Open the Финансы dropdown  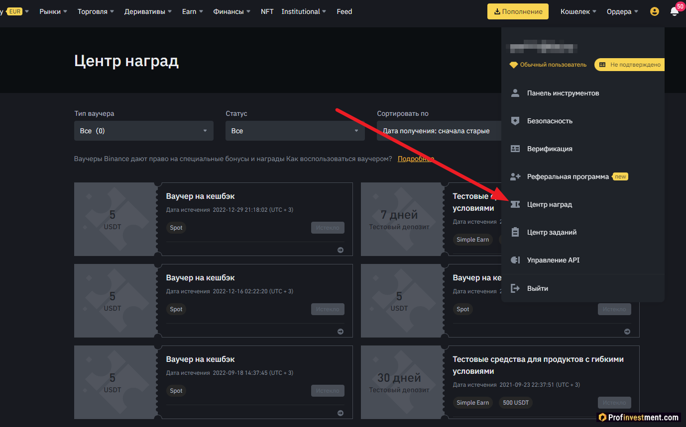pyautogui.click(x=231, y=11)
